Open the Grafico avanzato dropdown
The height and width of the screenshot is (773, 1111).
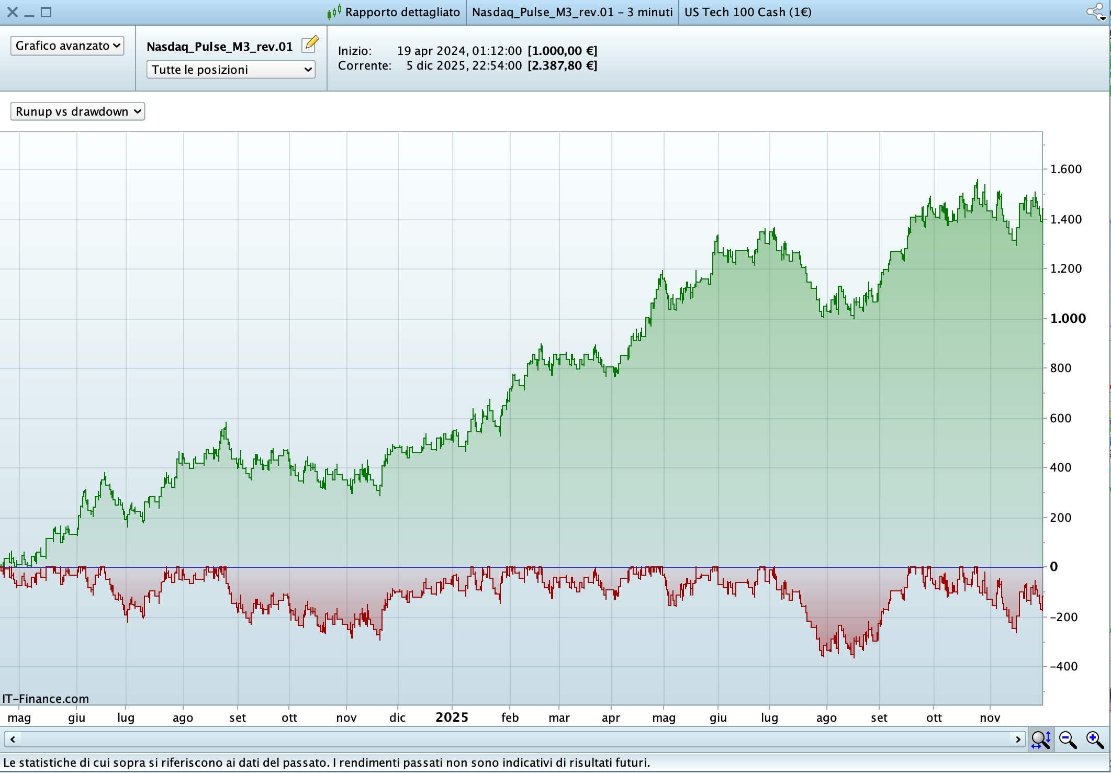click(67, 46)
